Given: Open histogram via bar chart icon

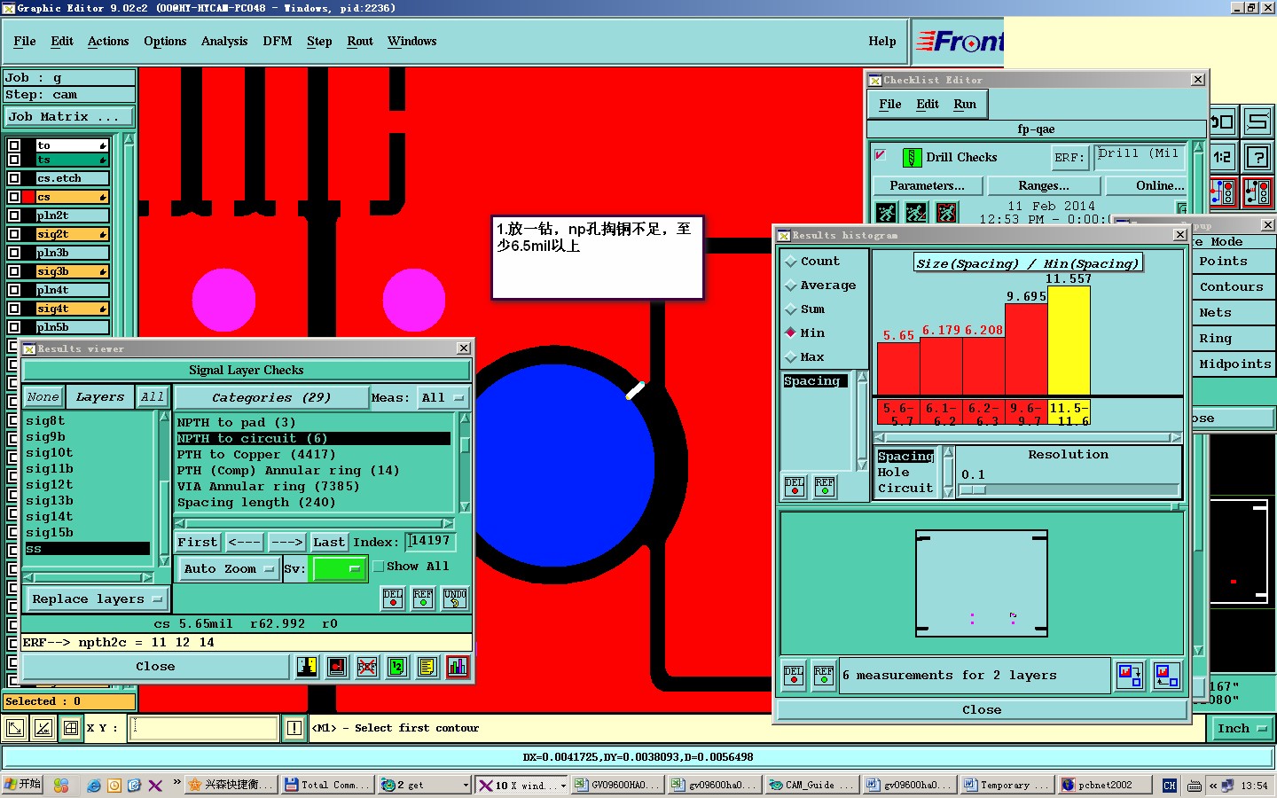Looking at the screenshot, I should pos(457,667).
